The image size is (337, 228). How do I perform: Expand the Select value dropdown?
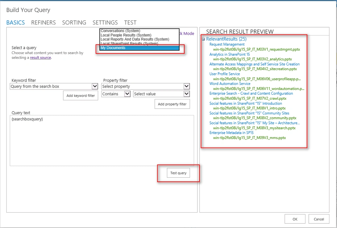[x=187, y=94]
